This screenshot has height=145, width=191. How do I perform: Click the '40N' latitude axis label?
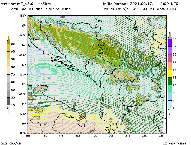[x=24, y=123]
